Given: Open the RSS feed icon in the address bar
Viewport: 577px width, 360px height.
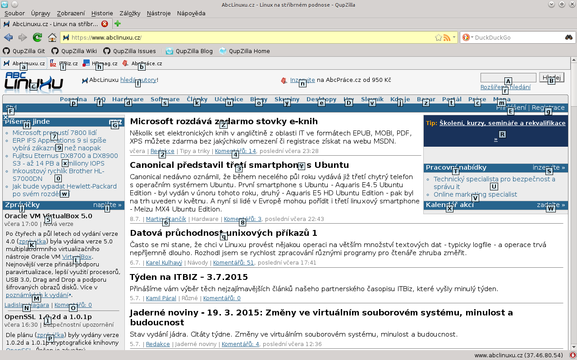Looking at the screenshot, I should coord(447,37).
